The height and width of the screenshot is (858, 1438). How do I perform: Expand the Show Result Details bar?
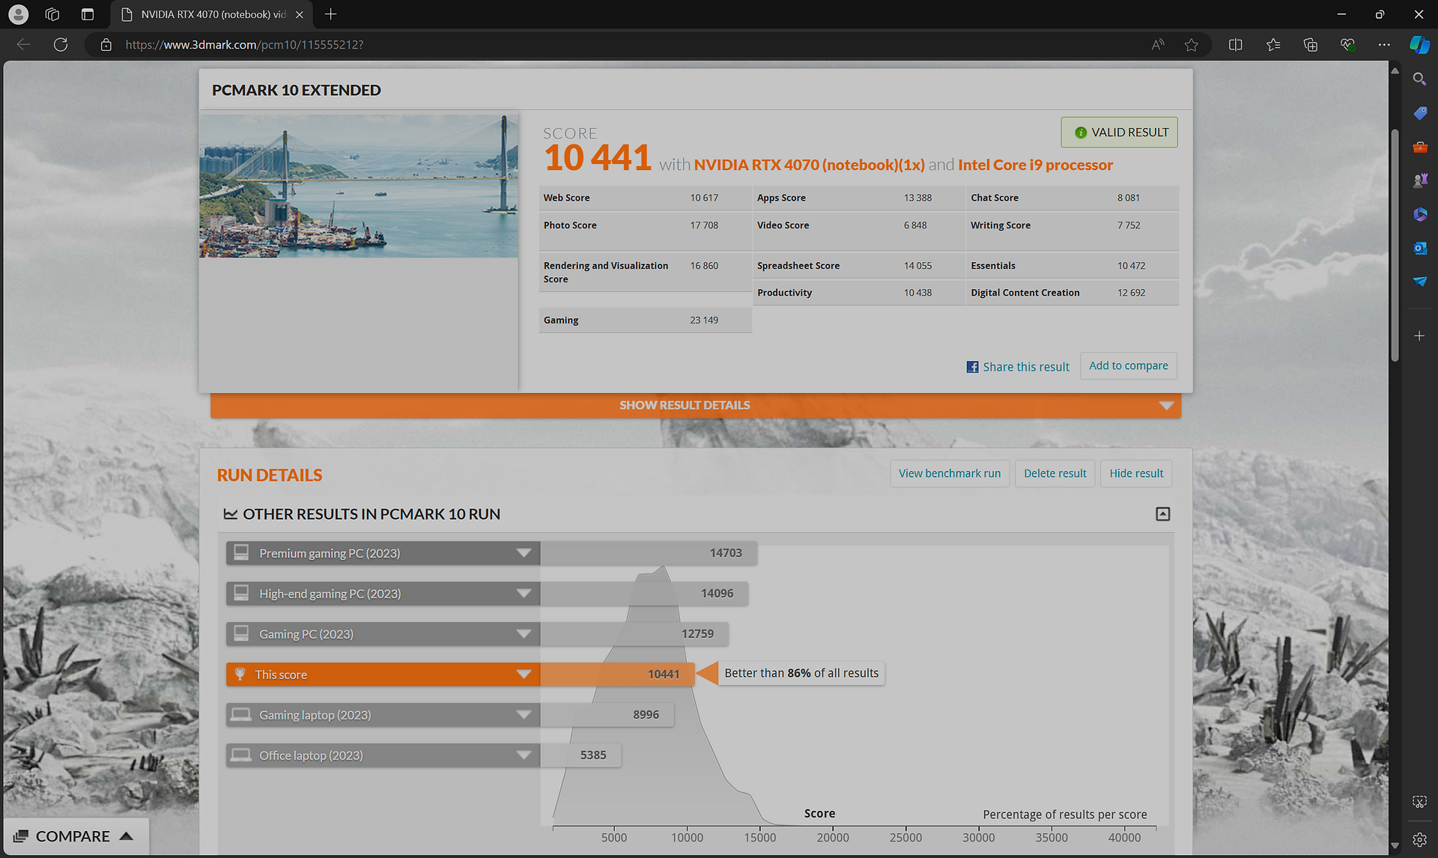click(x=696, y=405)
